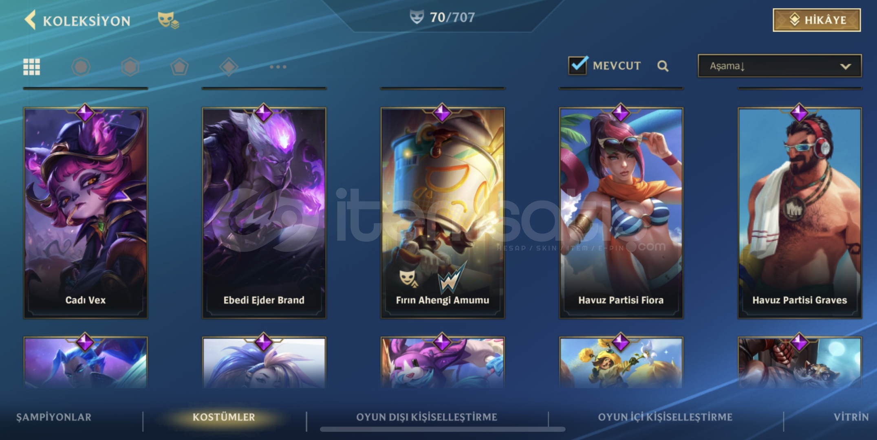Filter by the first hexagon rarity icon
This screenshot has width=877, height=440.
tap(81, 67)
